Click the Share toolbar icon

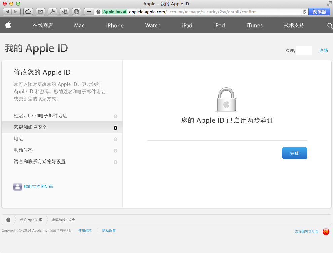pos(40,12)
